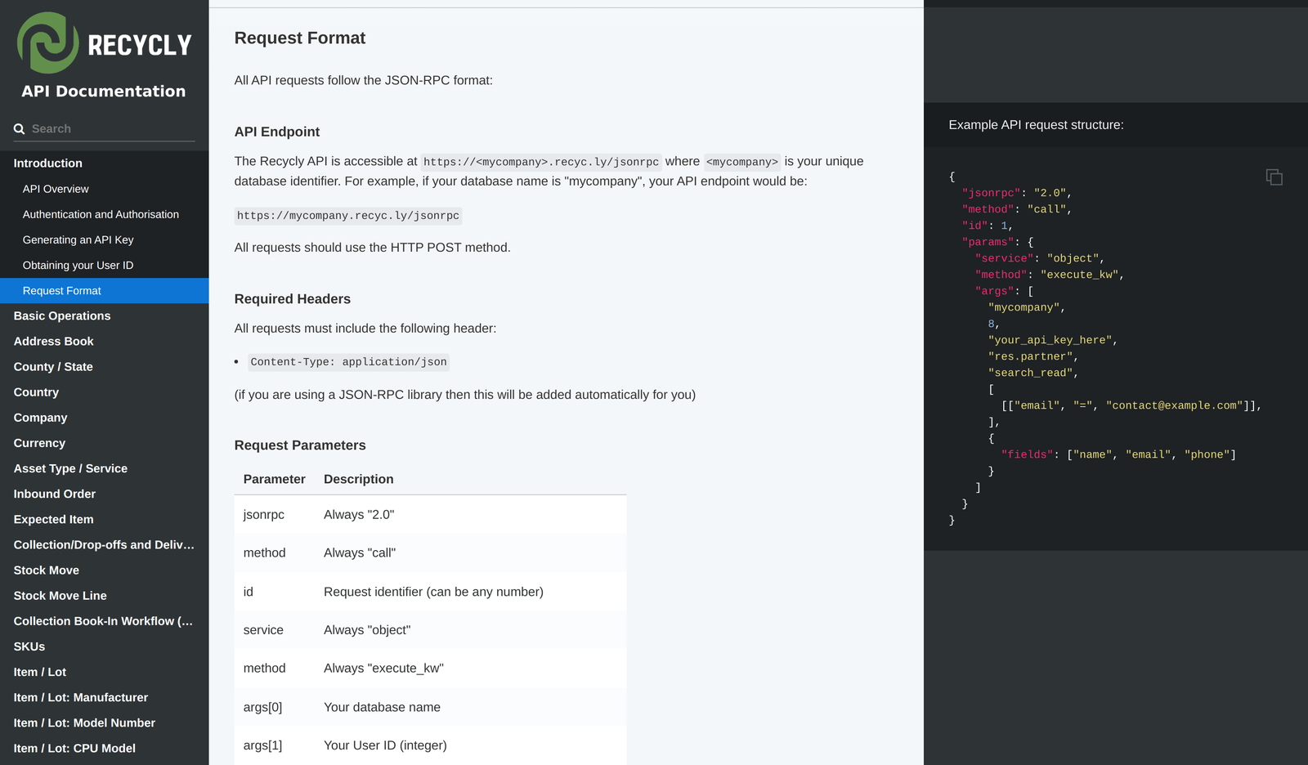Open the SKUs section

coord(104,646)
